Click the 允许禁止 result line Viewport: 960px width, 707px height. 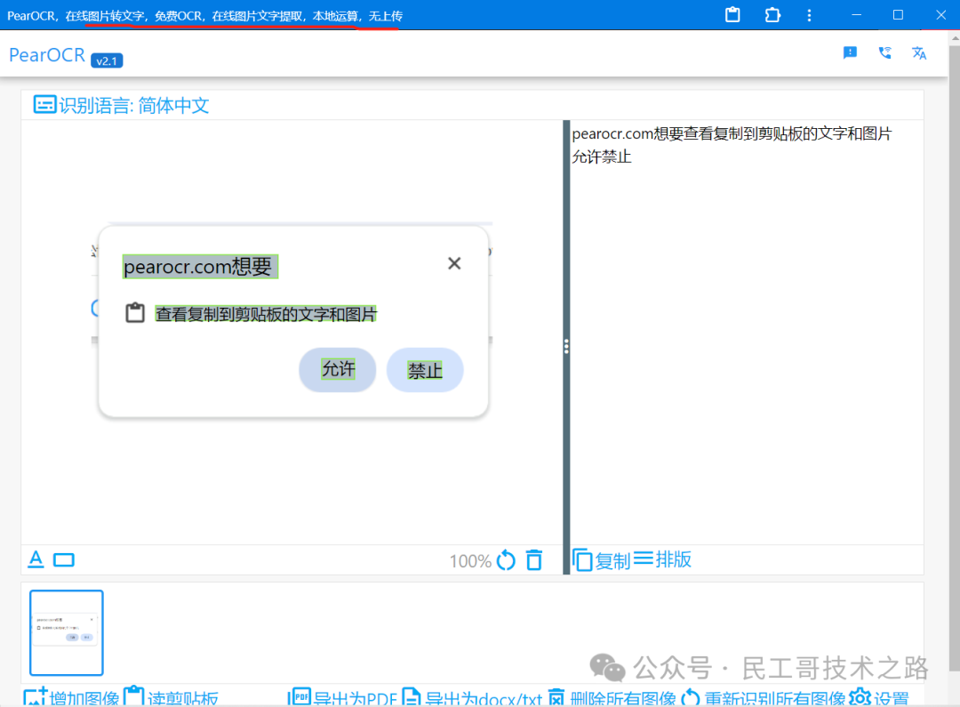pyautogui.click(x=601, y=157)
